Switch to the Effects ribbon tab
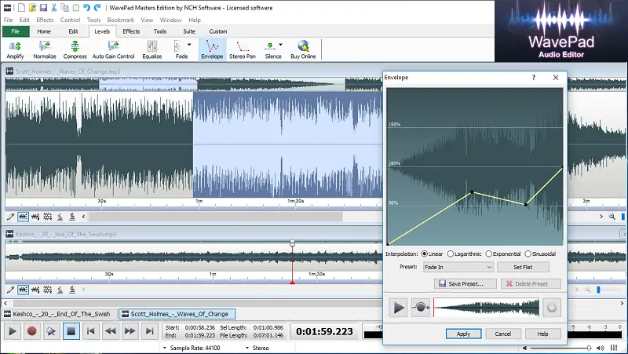628x354 pixels. pyautogui.click(x=131, y=31)
